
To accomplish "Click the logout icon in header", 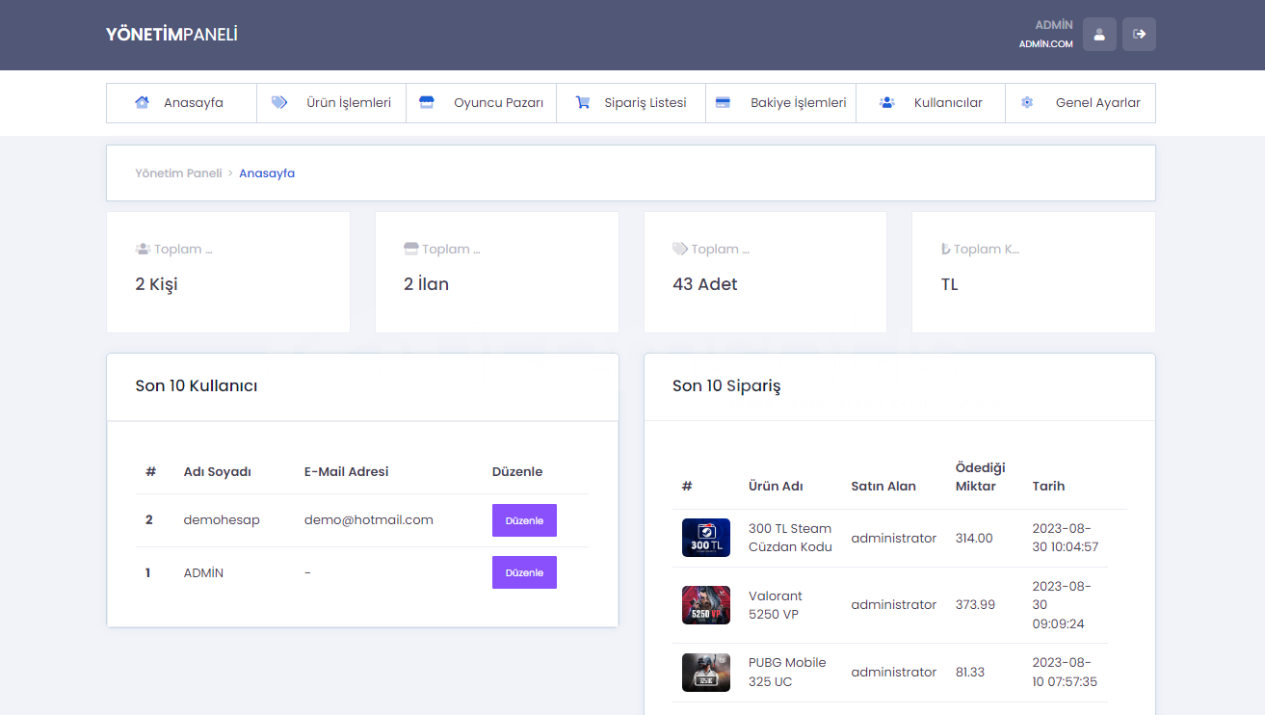I will [x=1139, y=34].
